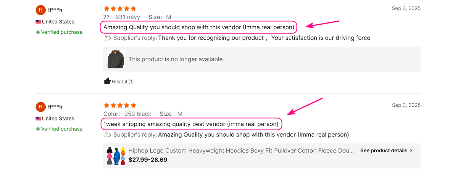Click the first review's Verified purchase badge icon
The height and width of the screenshot is (171, 458).
click(x=38, y=32)
